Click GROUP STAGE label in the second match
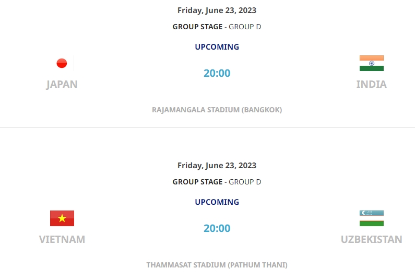This screenshot has width=415, height=280. (x=197, y=182)
